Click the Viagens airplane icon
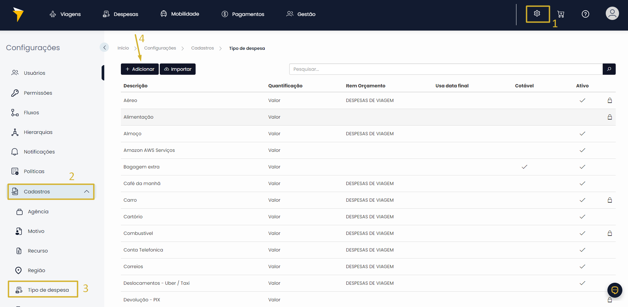 [53, 14]
